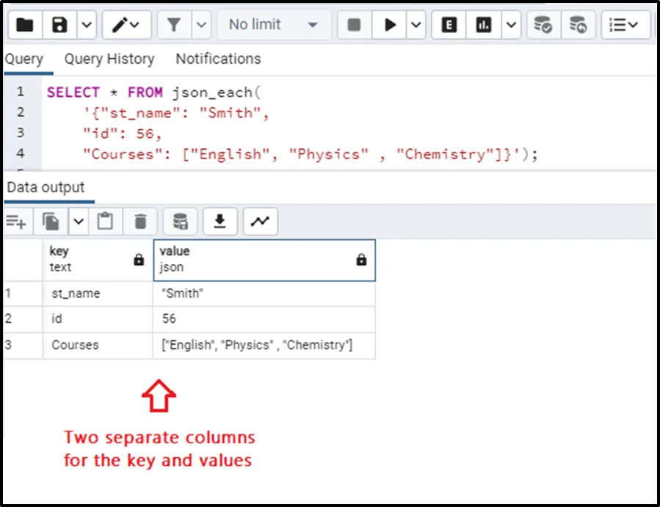The image size is (660, 507).
Task: Select the 'Courses' key cell
Action: (x=75, y=345)
